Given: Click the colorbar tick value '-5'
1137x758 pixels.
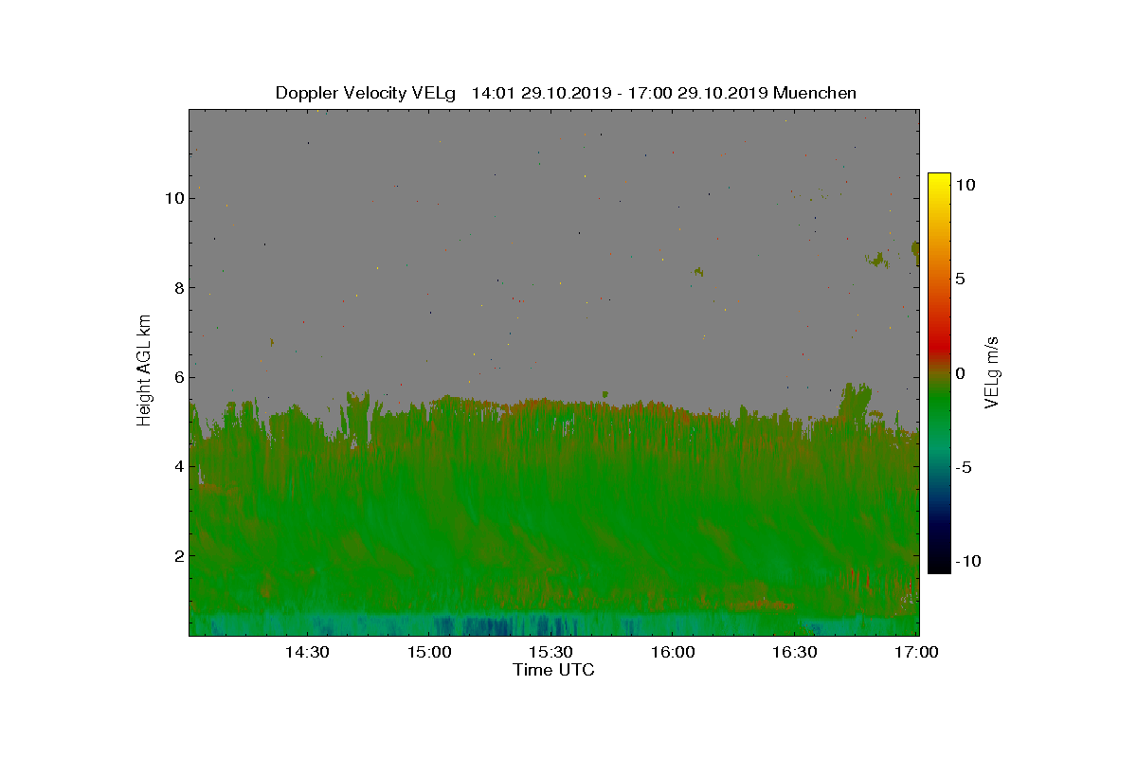Looking at the screenshot, I should point(963,467).
